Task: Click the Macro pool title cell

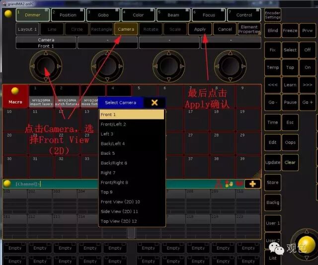Action: point(15,96)
